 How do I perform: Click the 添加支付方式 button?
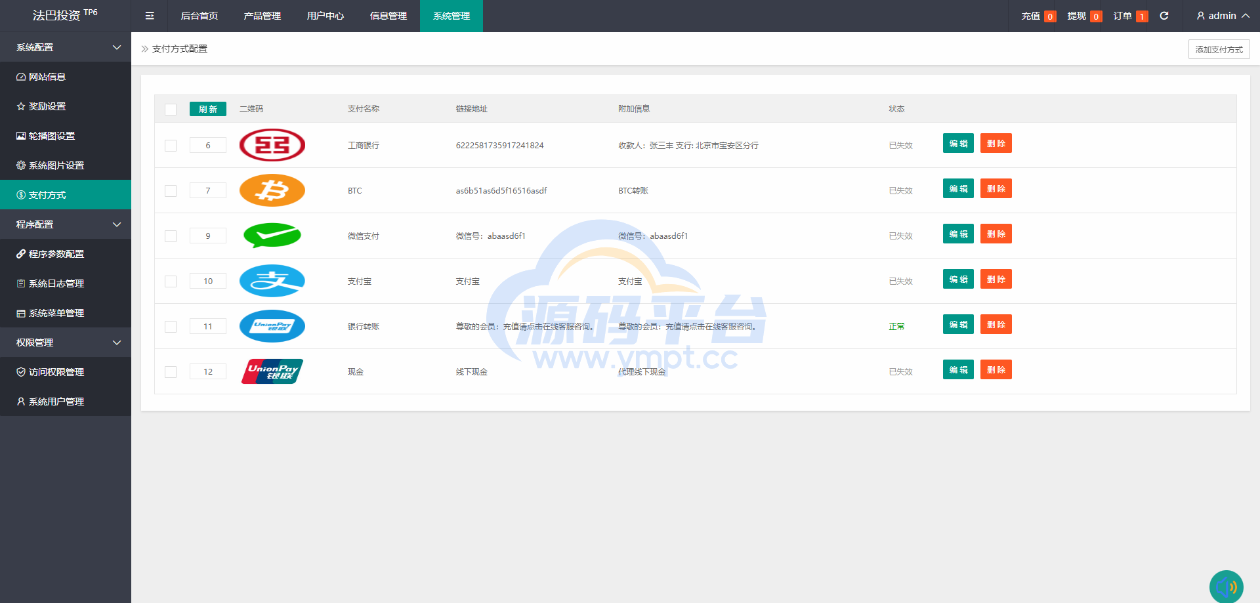tap(1219, 49)
